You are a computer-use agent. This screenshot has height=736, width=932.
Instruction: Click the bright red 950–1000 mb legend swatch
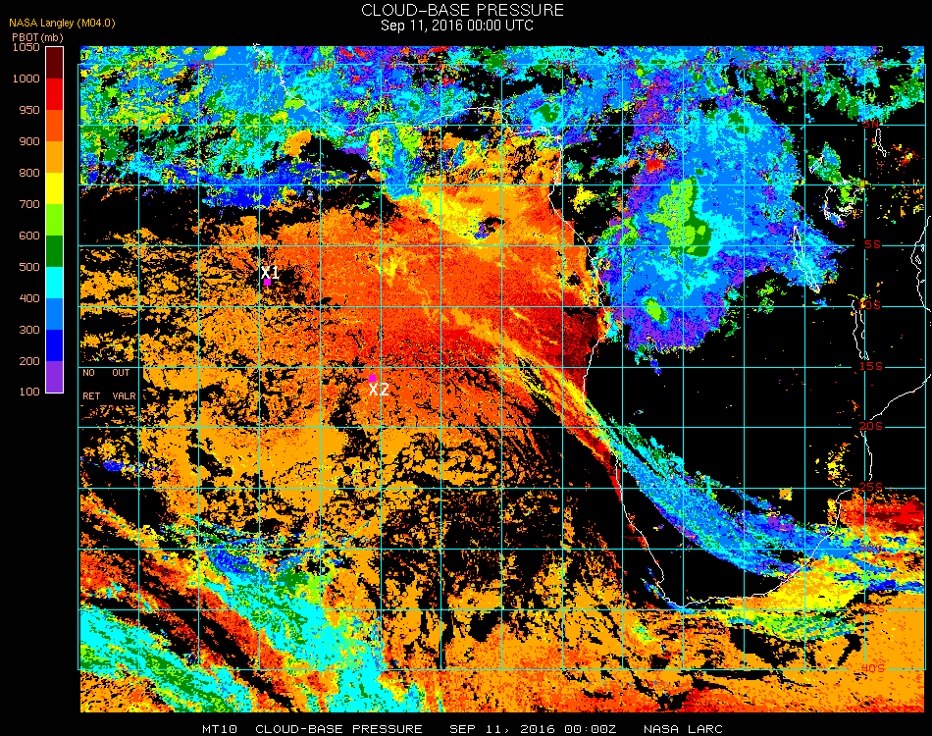[54, 94]
